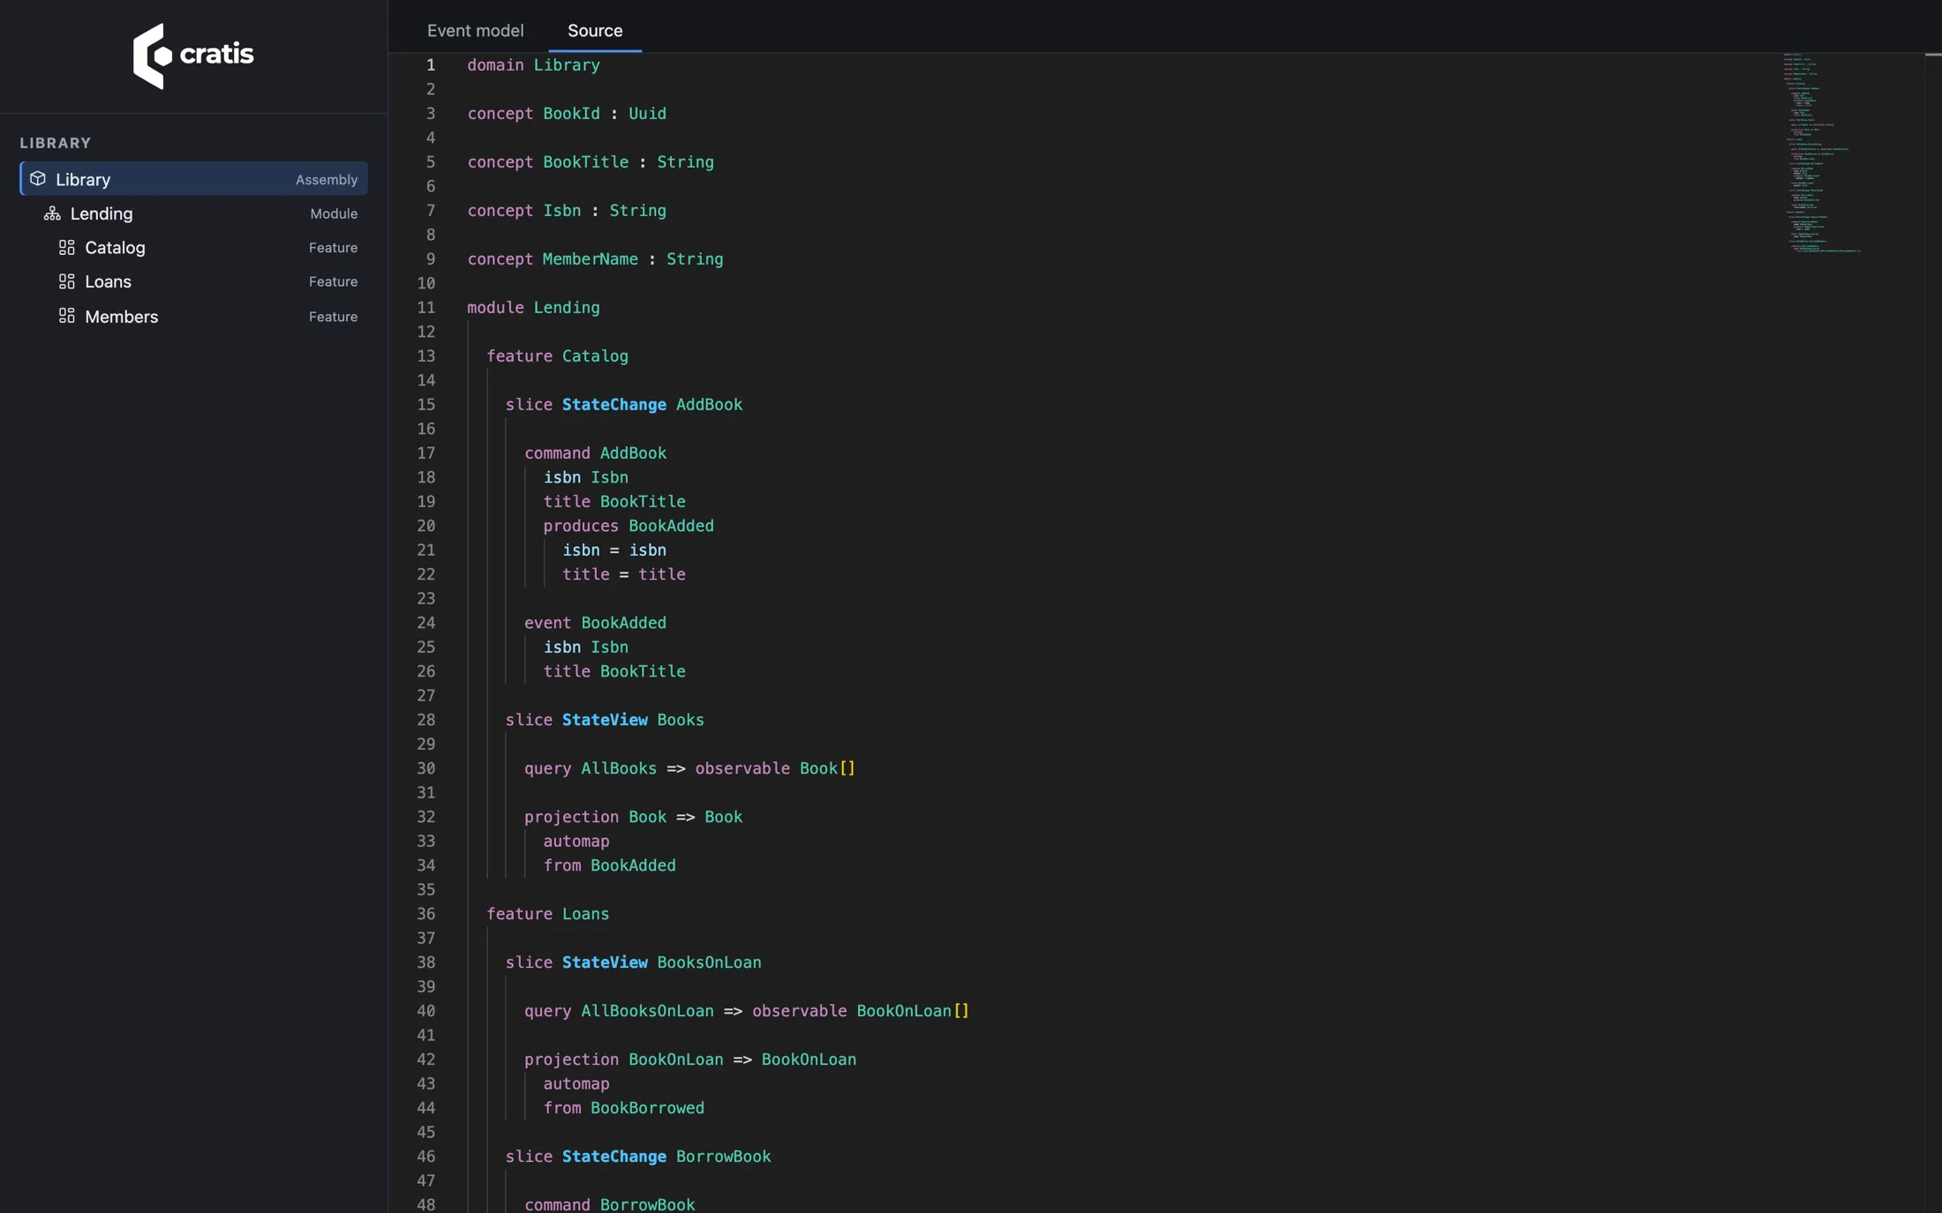Click the Members feature grid icon

click(x=66, y=316)
